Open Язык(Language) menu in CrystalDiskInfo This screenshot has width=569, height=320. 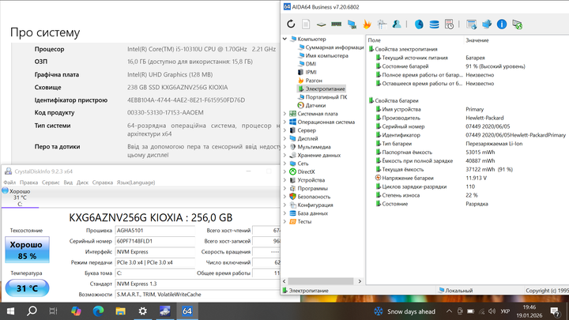coord(136,183)
